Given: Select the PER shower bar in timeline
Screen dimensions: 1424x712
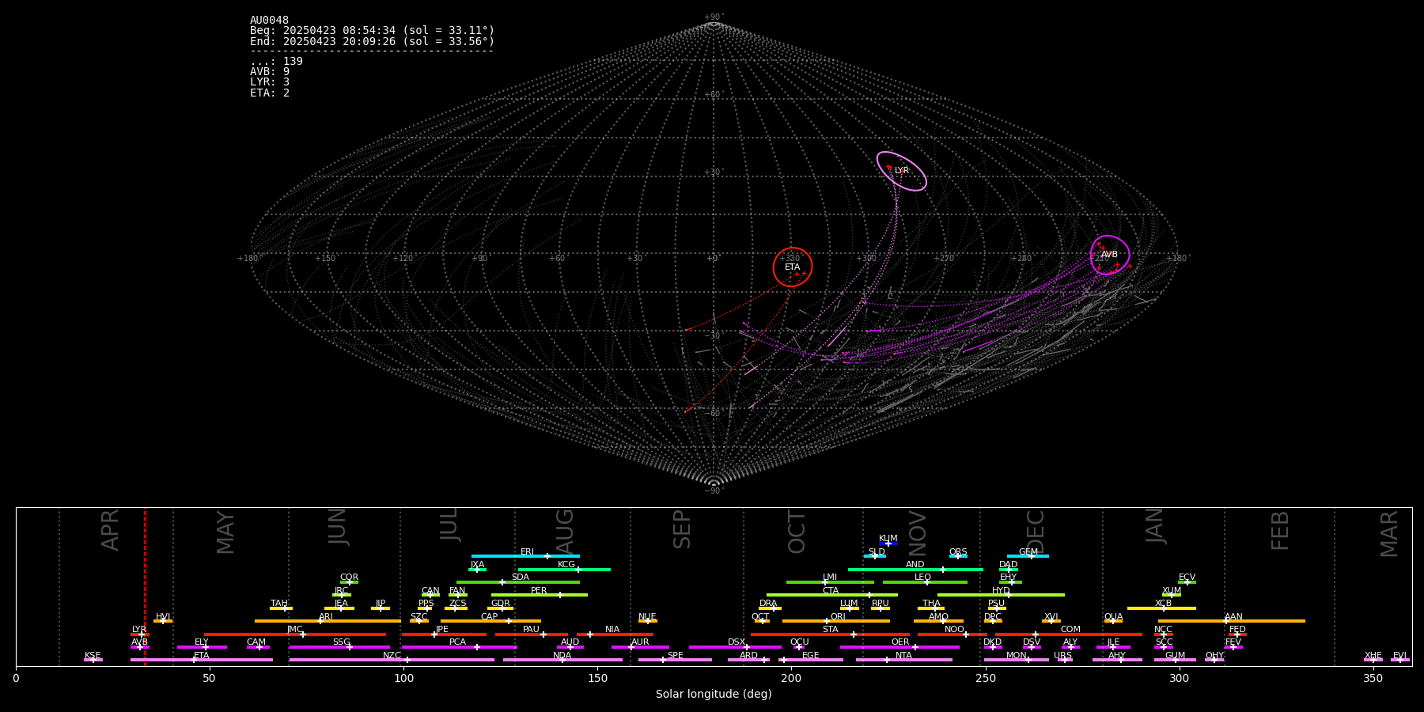Looking at the screenshot, I should click(540, 595).
